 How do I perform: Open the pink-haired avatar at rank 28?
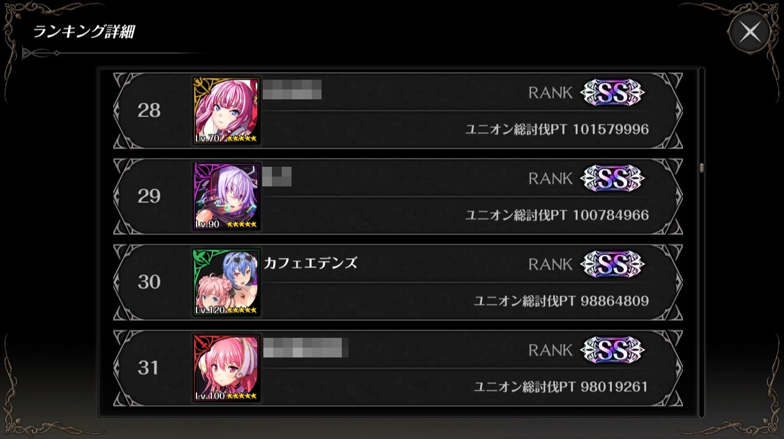[x=227, y=111]
